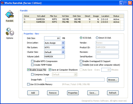
Task: Click the Image Path text field
Action: point(75,80)
